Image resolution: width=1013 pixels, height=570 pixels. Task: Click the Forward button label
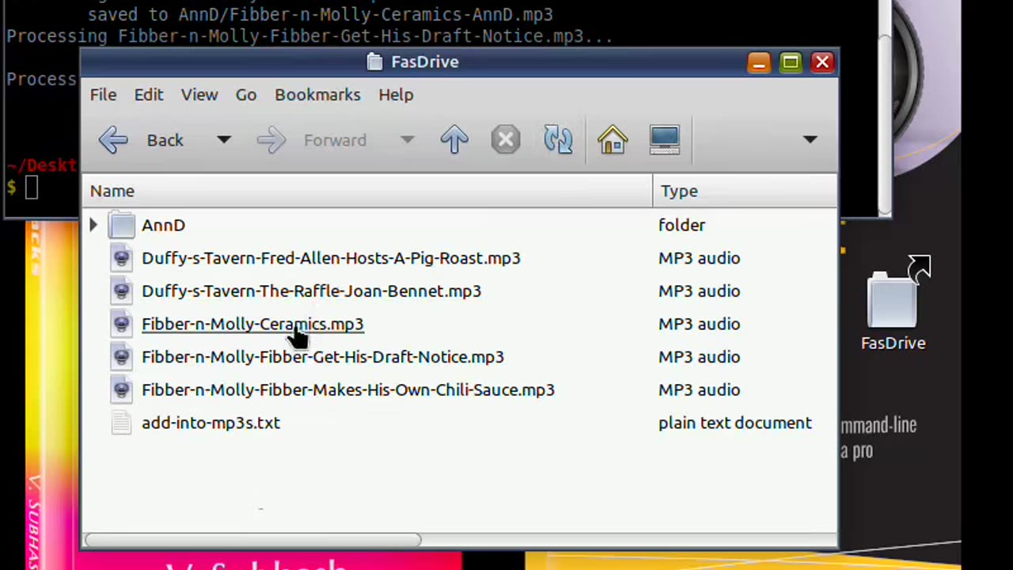tap(335, 140)
